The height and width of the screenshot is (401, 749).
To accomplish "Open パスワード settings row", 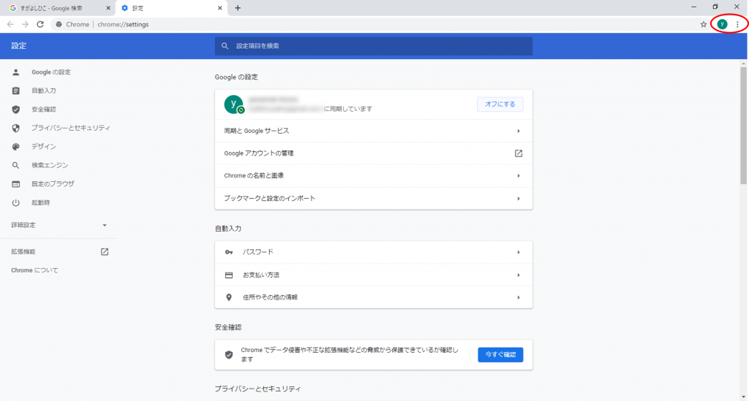I will tap(374, 252).
